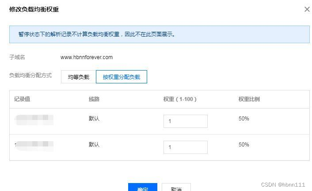This screenshot has height=191, width=312.
Task: Click the 50% ratio in second row
Action: tap(244, 145)
